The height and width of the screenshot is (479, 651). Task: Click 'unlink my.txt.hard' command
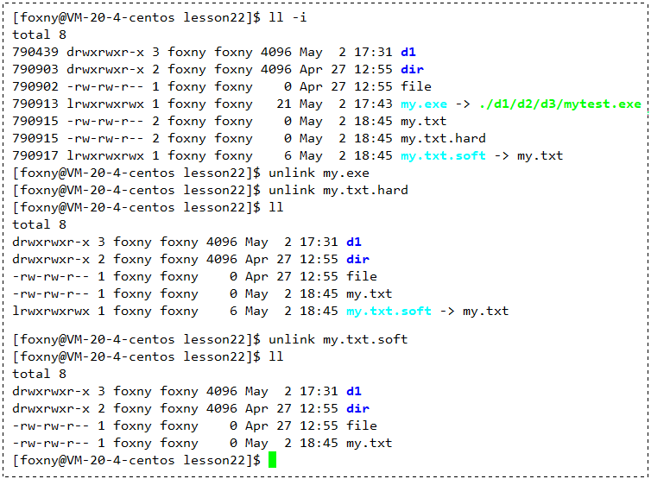338,190
